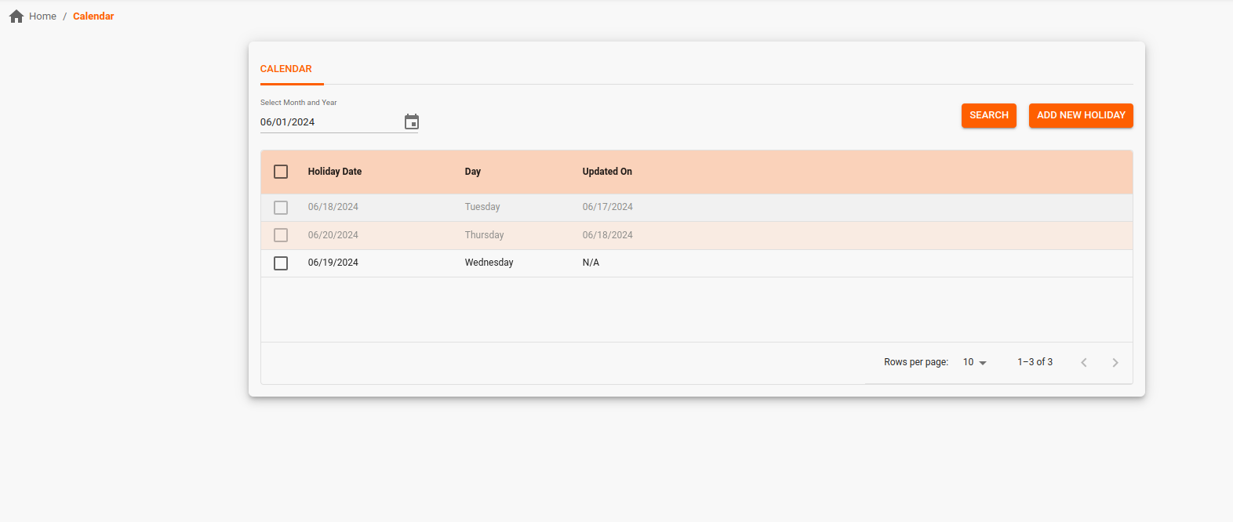Viewport: 1233px width, 522px height.
Task: Click the Rows per page label
Action: 916,362
